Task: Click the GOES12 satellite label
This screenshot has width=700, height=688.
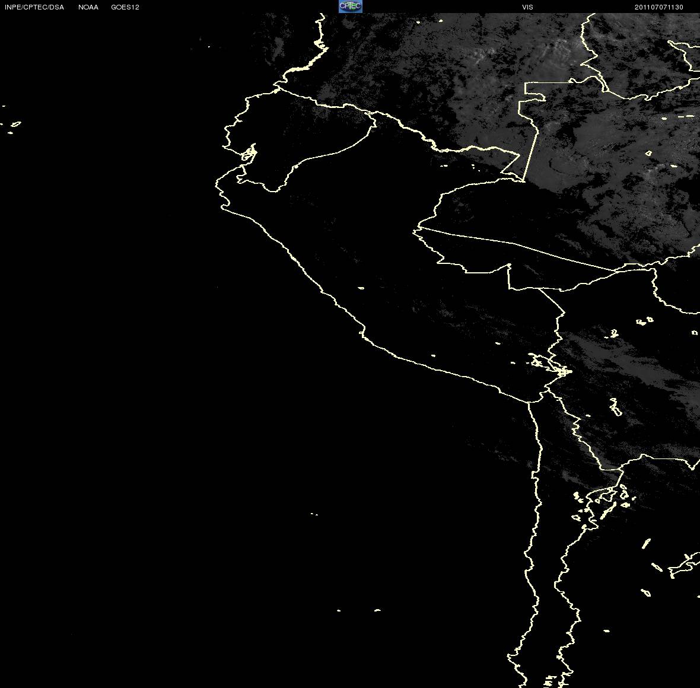Action: pos(125,7)
